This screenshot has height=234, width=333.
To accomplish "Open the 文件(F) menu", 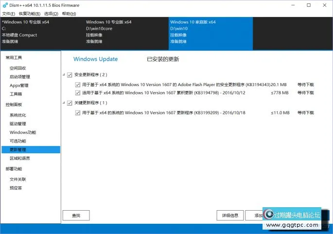I will point(8,14).
